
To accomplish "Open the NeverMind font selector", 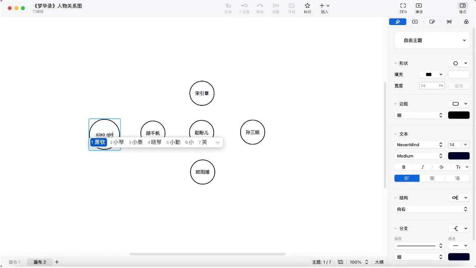I will click(x=419, y=145).
